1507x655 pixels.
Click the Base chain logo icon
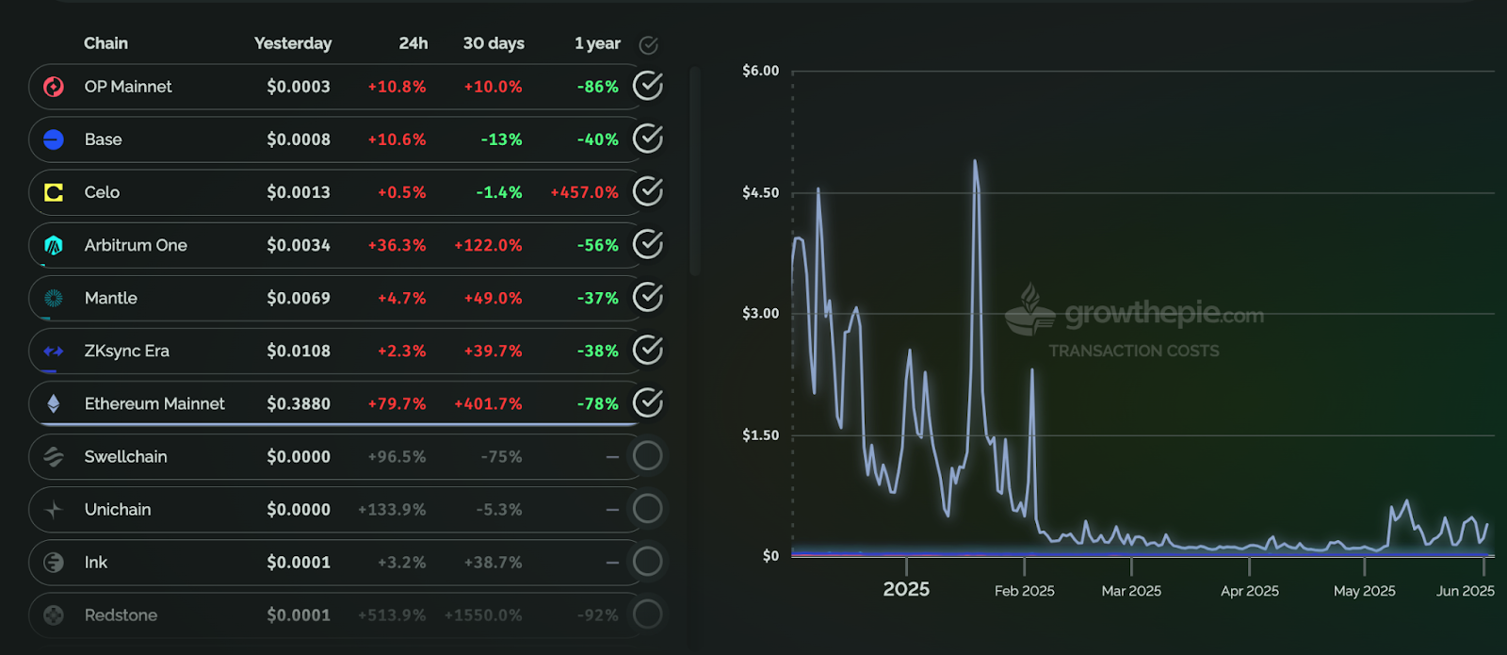(54, 139)
